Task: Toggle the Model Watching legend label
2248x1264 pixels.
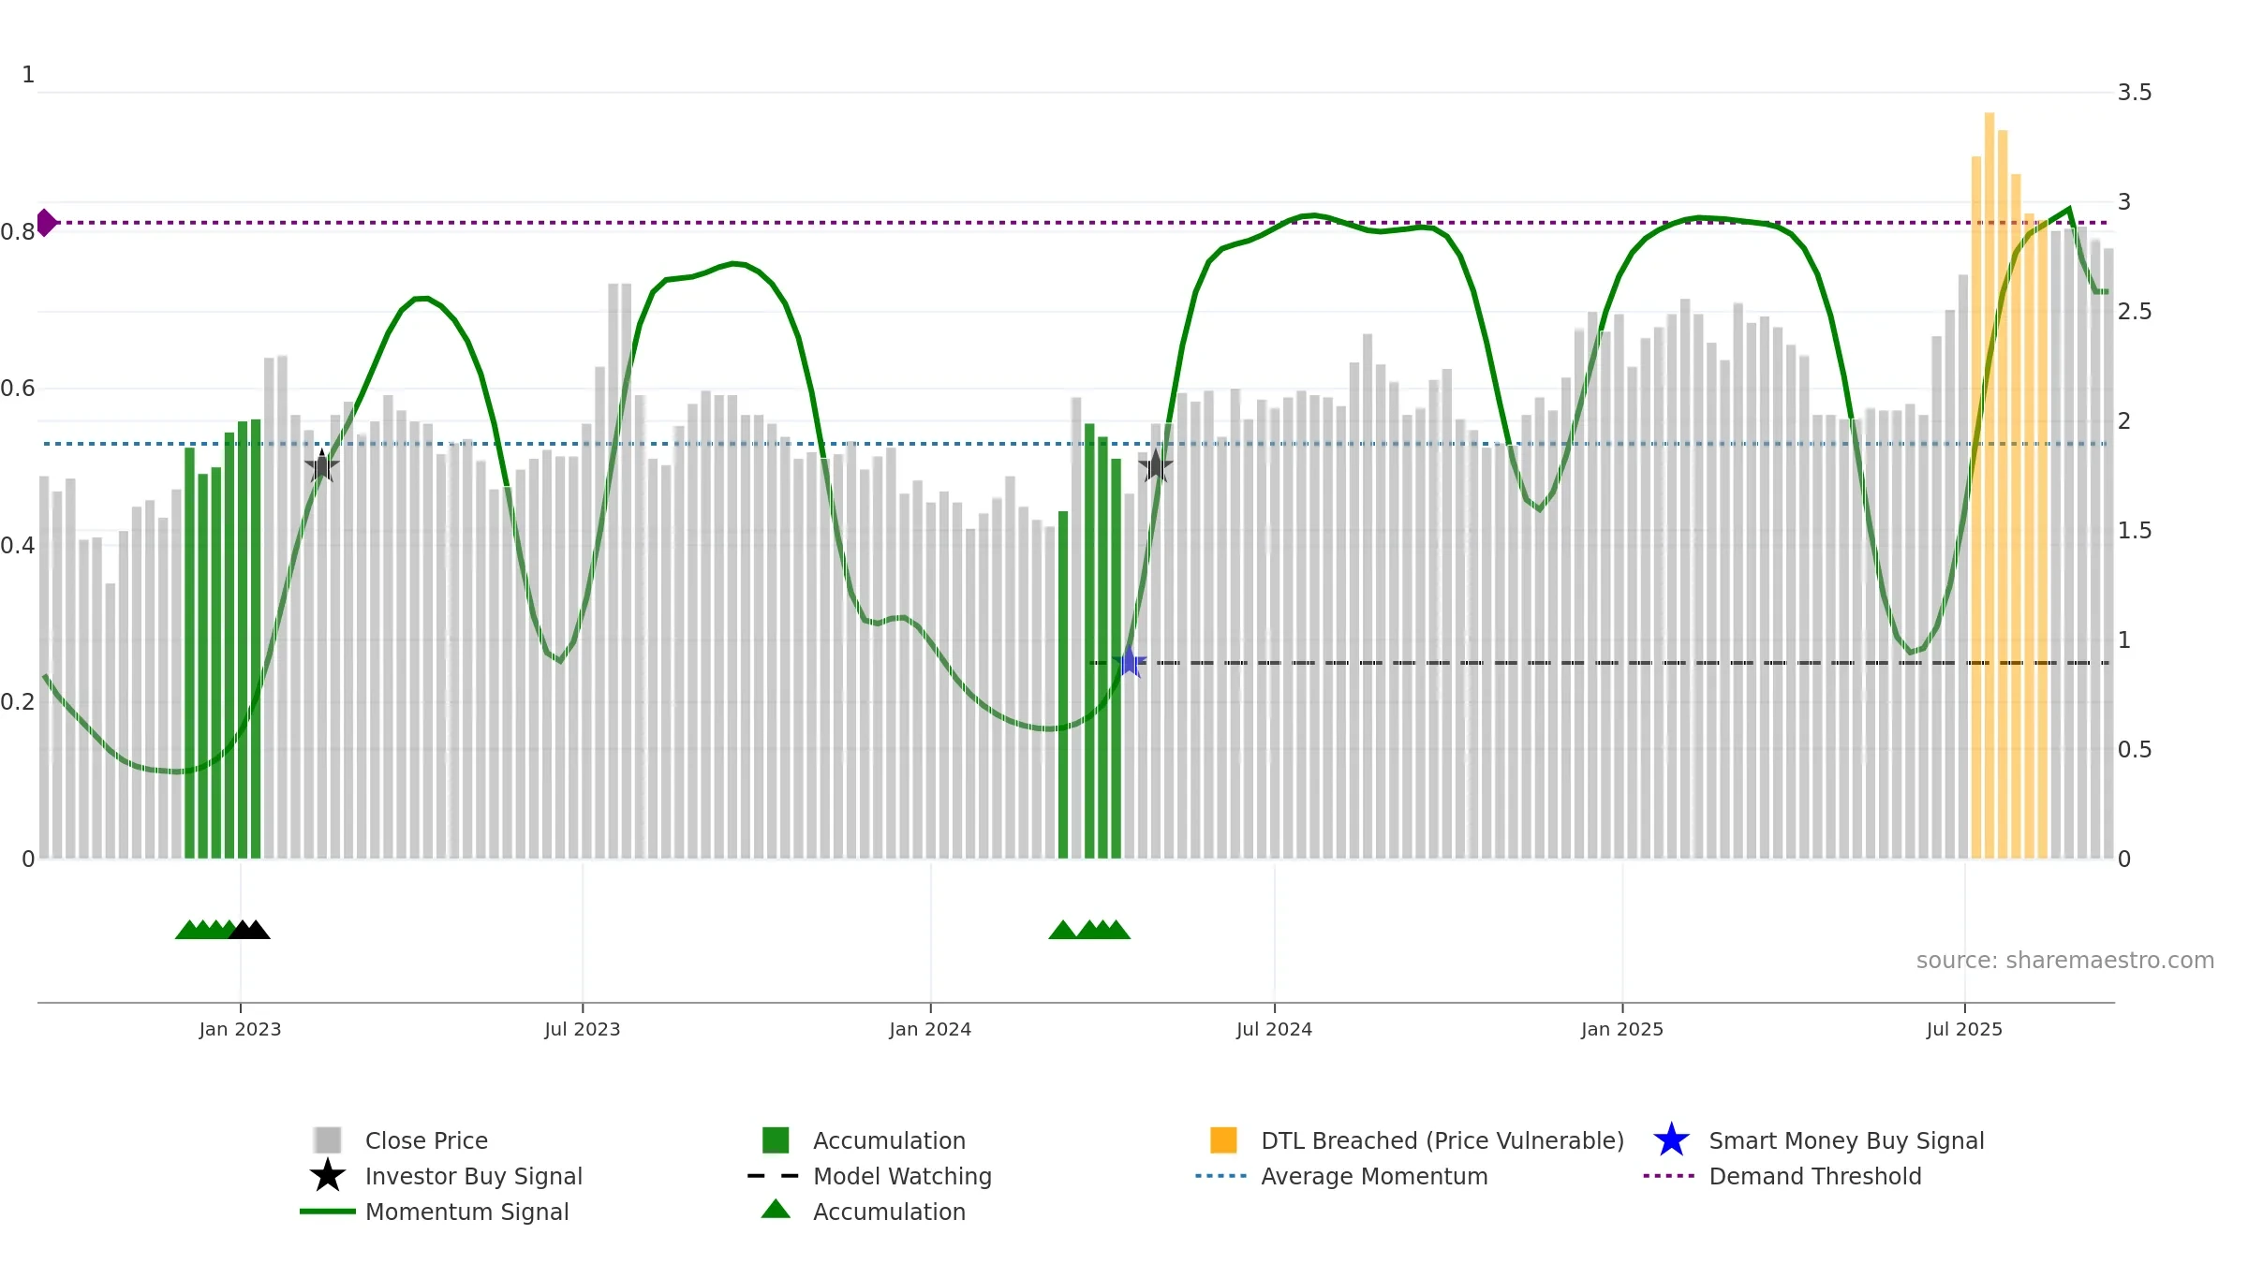Action: [902, 1176]
